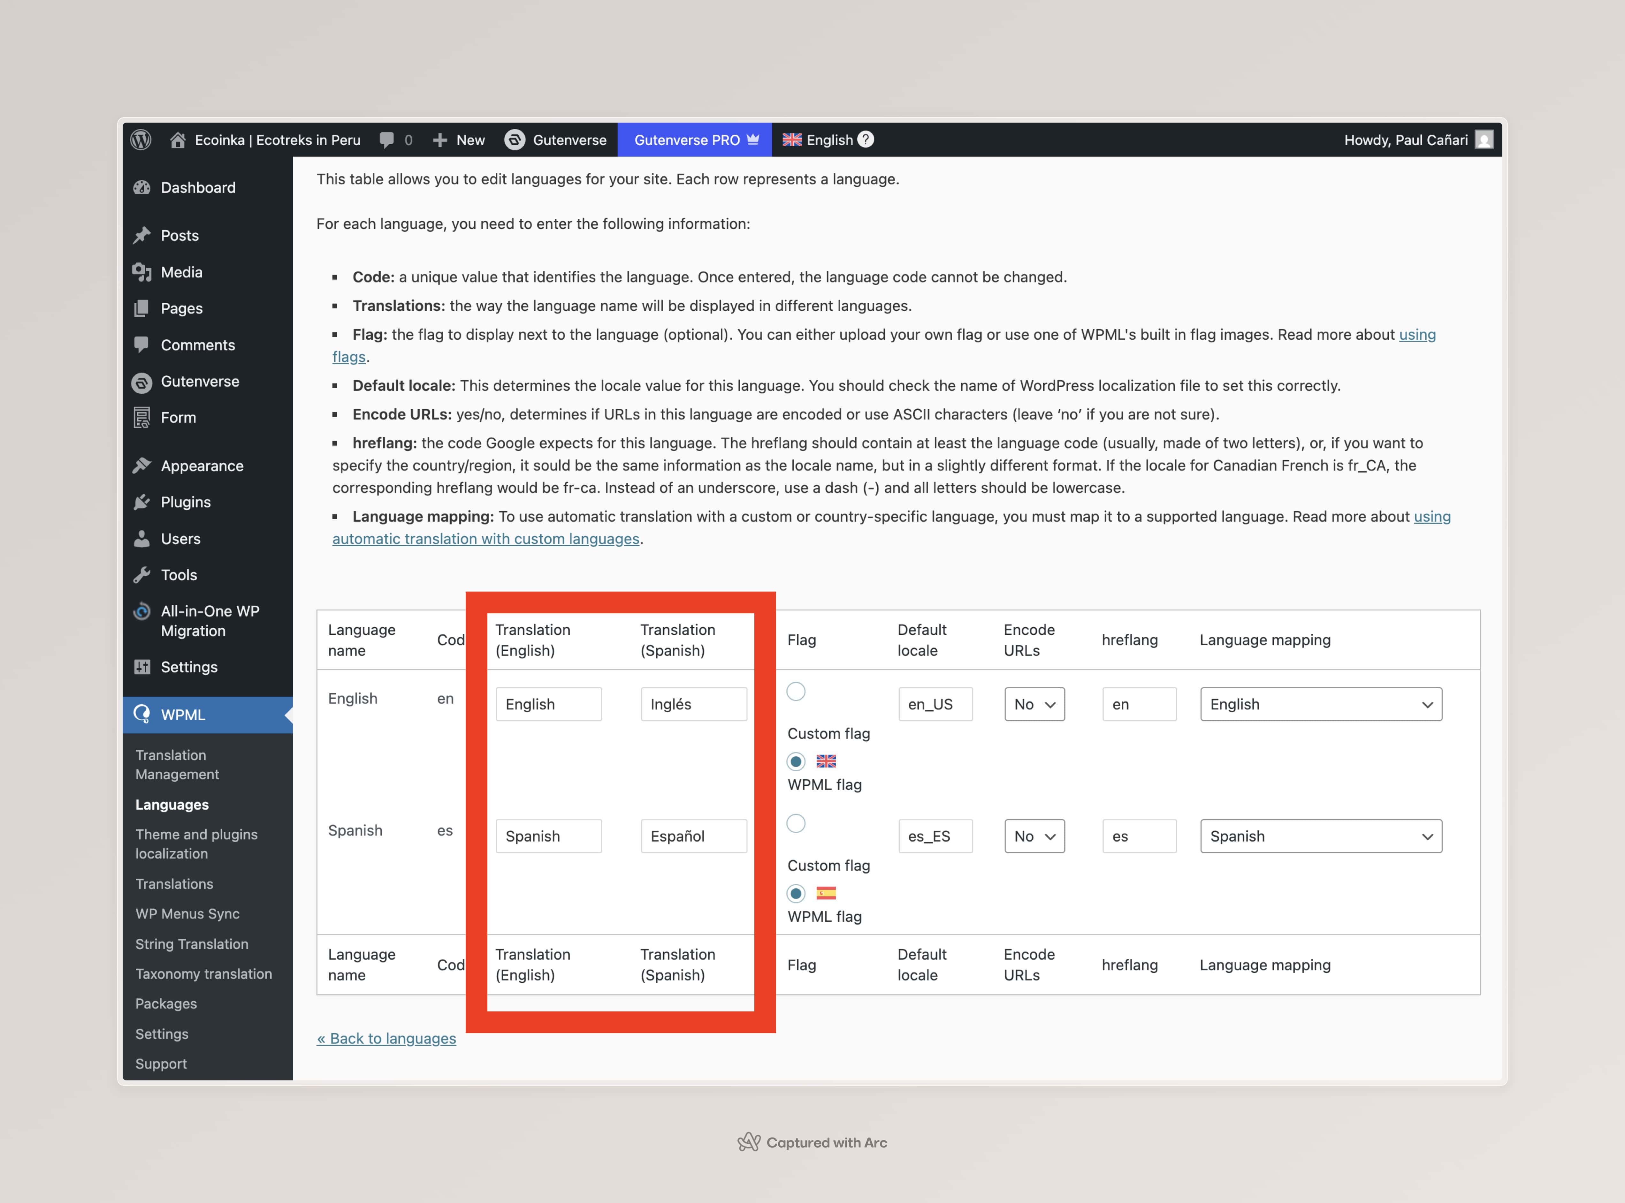
Task: Click the Settings sliders icon in sidebar
Action: click(x=142, y=667)
